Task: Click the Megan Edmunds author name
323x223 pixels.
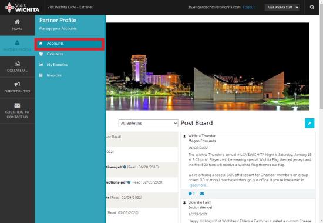Action: pos(202,141)
